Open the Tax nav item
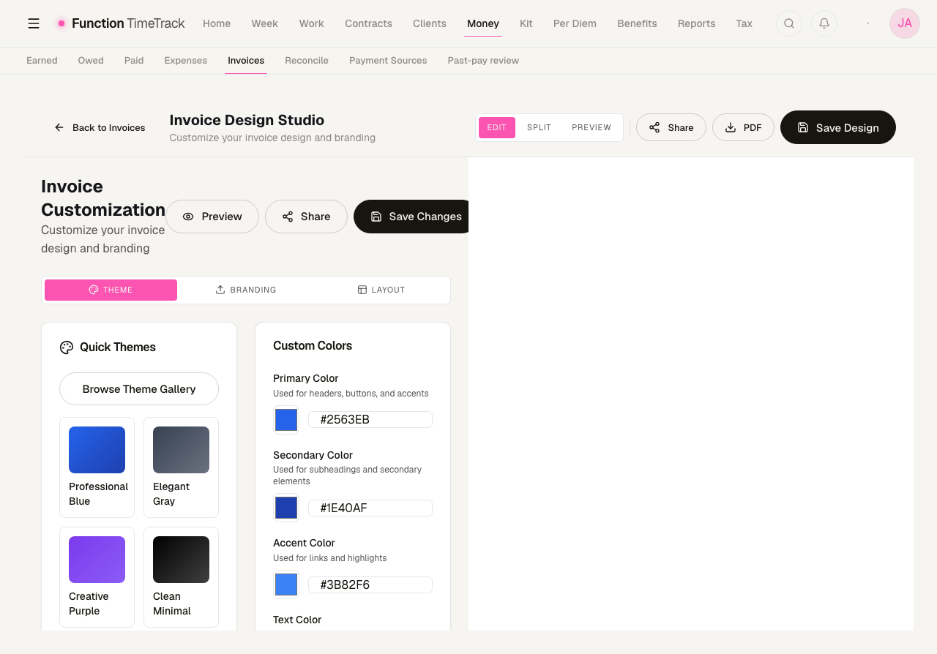The height and width of the screenshot is (654, 937). point(744,23)
